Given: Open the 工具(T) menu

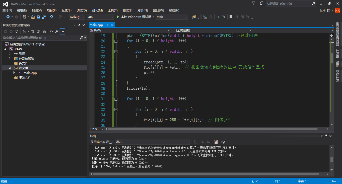Looking at the screenshot, I should [113, 10].
